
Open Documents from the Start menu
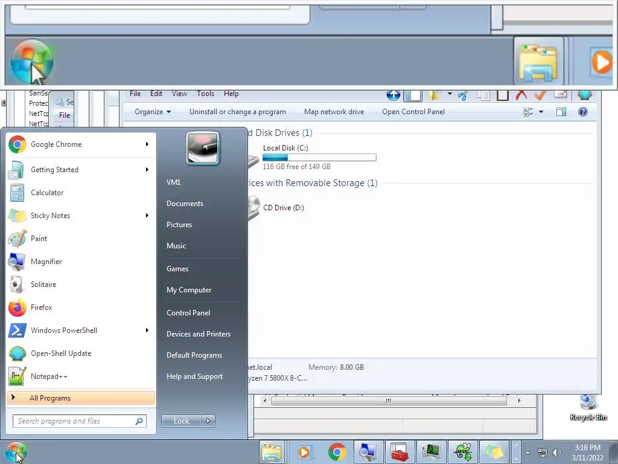click(x=203, y=204)
